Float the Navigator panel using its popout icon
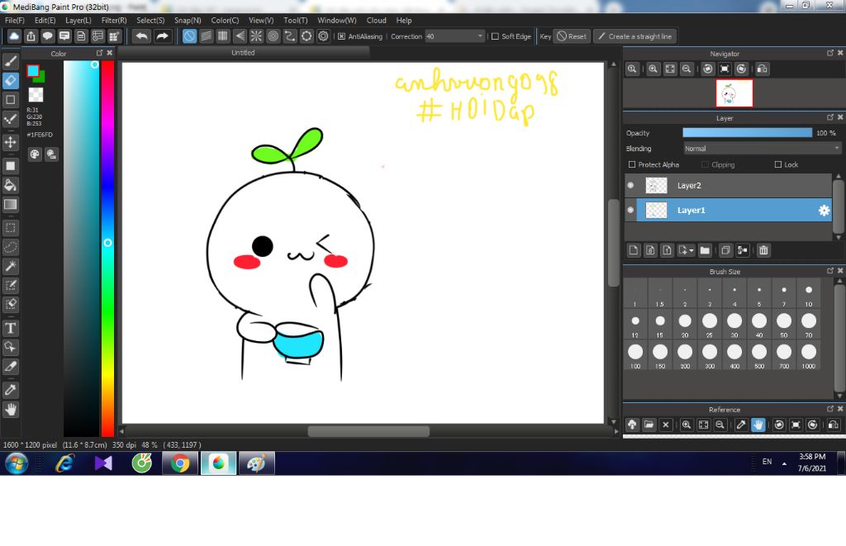 (829, 53)
